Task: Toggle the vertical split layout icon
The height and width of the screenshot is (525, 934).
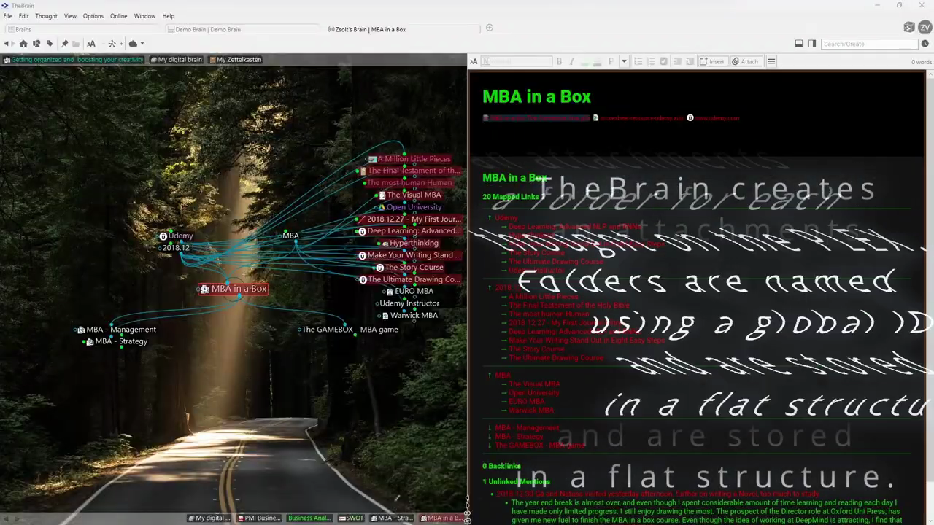Action: pos(812,44)
